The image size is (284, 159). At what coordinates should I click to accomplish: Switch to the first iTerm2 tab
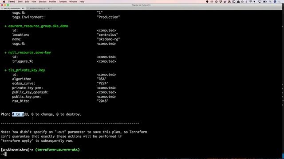click(x=13, y=8)
